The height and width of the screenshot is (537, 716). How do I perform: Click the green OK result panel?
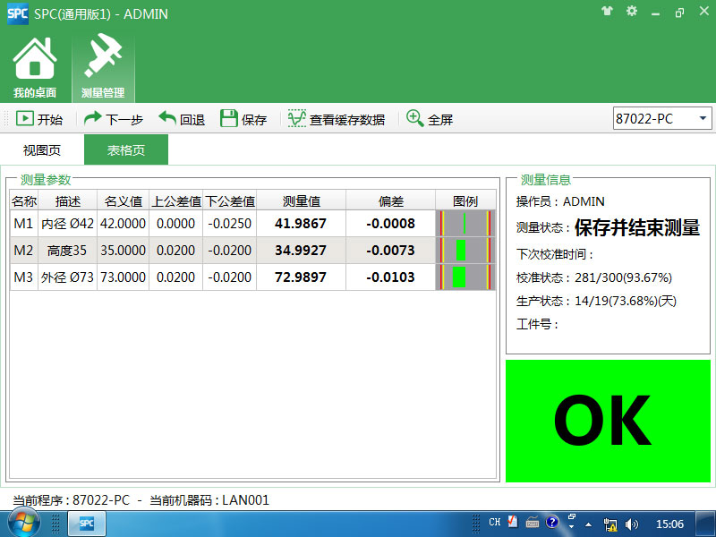point(608,421)
